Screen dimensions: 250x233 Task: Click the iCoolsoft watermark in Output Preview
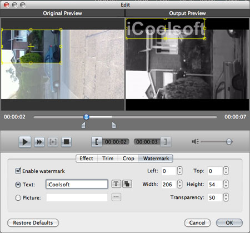166,28
